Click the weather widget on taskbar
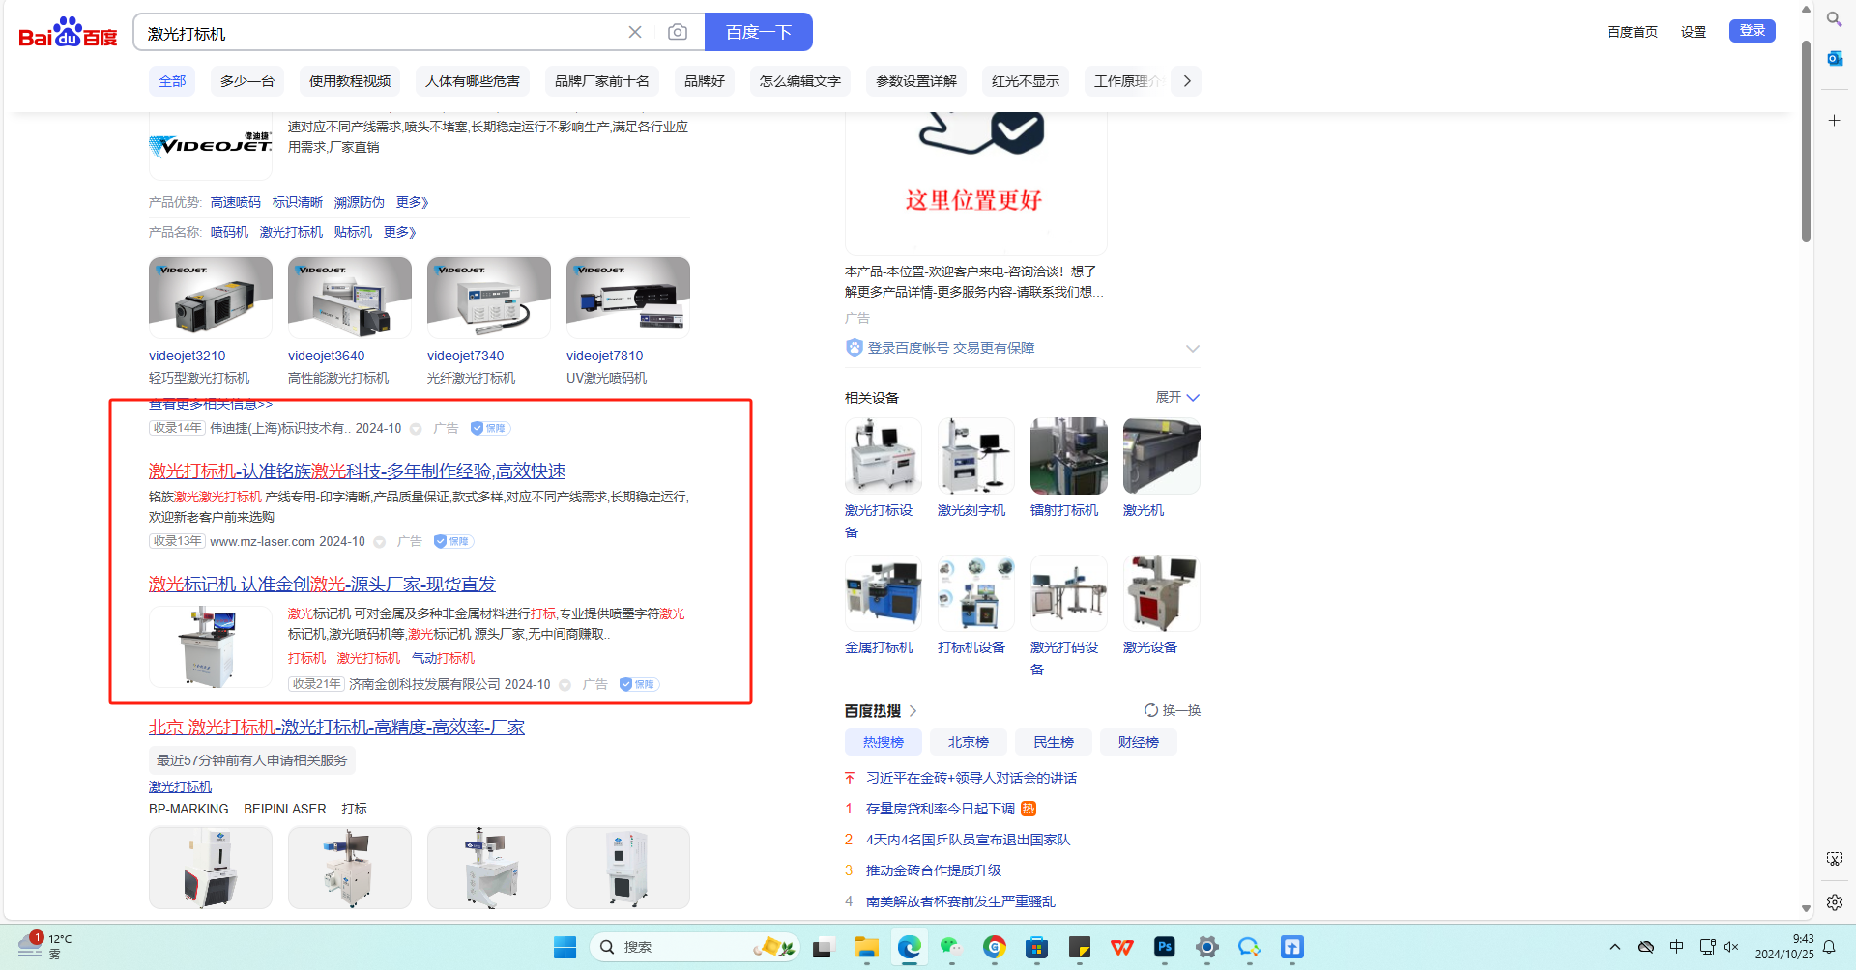The height and width of the screenshot is (970, 1856). (44, 946)
